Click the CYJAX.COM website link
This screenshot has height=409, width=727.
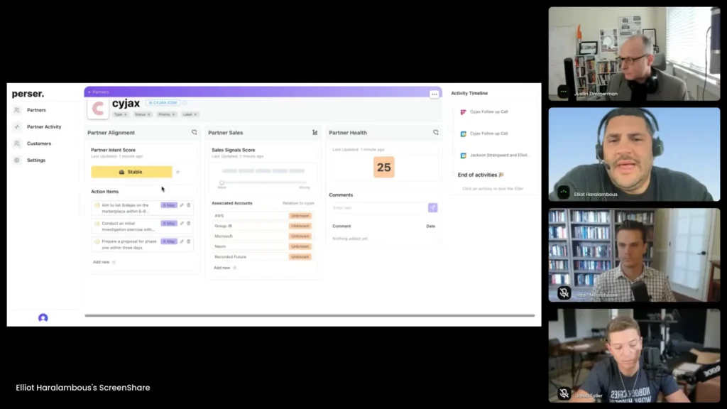pos(162,103)
